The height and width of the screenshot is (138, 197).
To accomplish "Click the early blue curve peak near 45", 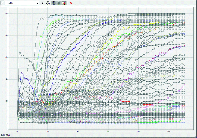I will coord(22,73).
